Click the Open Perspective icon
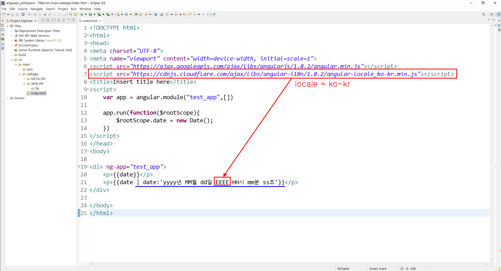 [492, 15]
